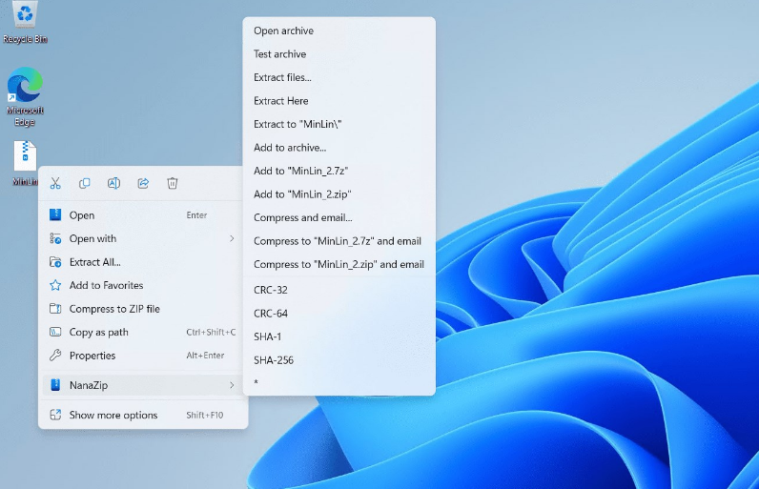Choose Show more options

point(142,415)
